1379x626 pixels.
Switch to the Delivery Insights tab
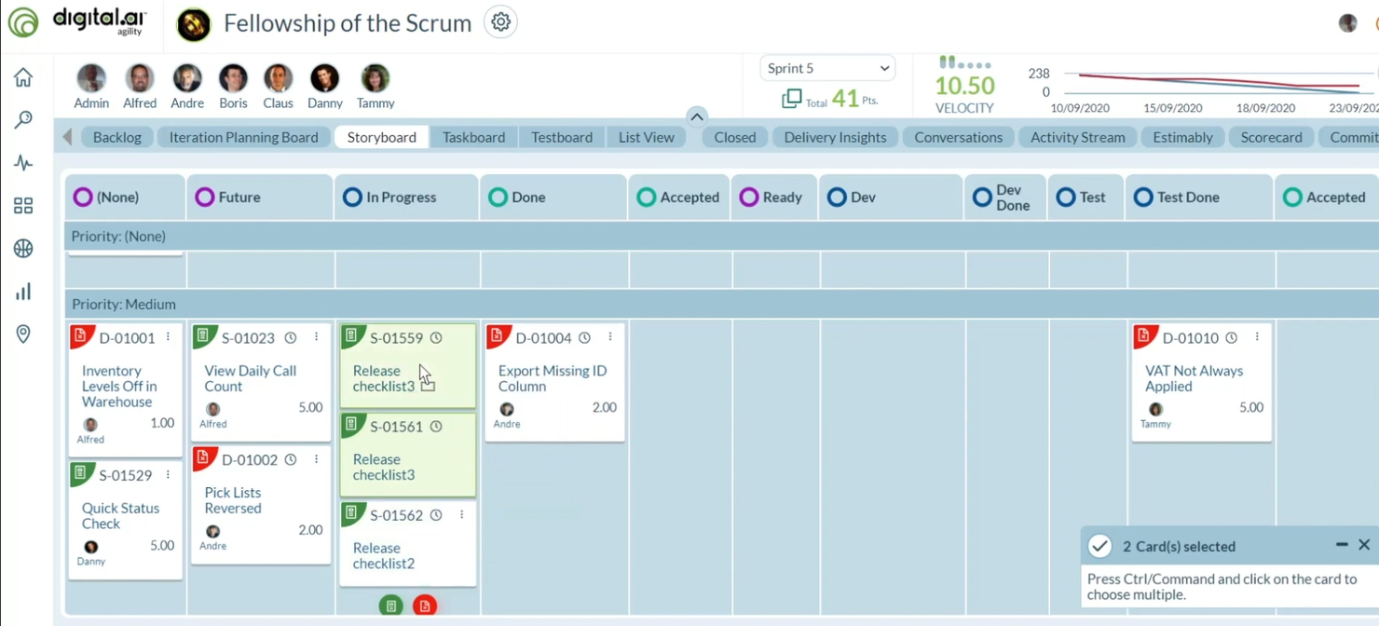[835, 137]
